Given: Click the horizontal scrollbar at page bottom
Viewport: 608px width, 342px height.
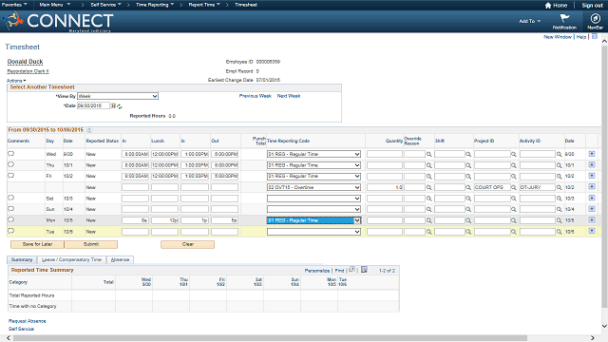Looking at the screenshot, I should click(270, 338).
